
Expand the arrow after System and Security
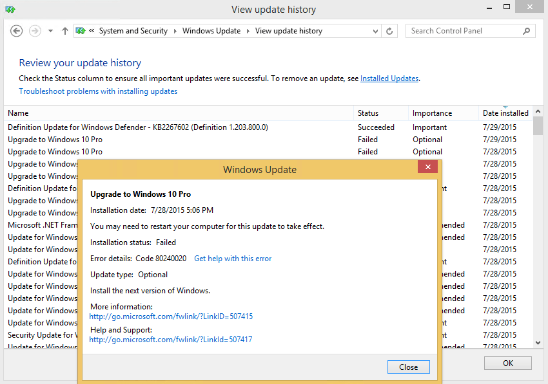pyautogui.click(x=175, y=31)
